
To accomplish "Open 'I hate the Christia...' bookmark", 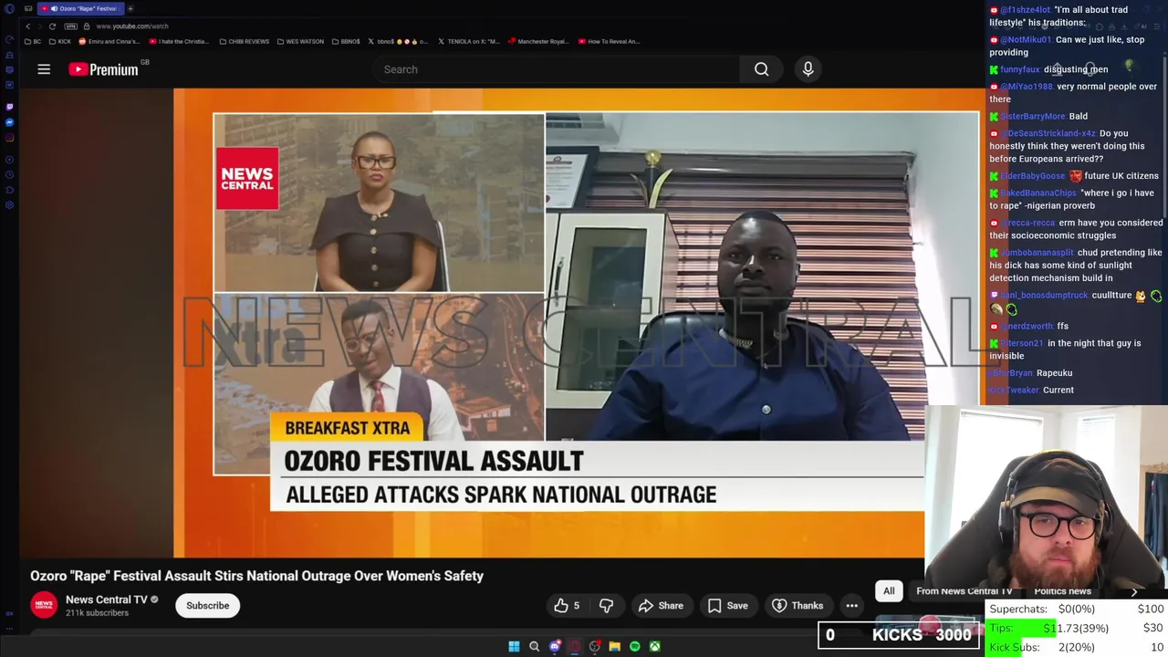I will 180,41.
